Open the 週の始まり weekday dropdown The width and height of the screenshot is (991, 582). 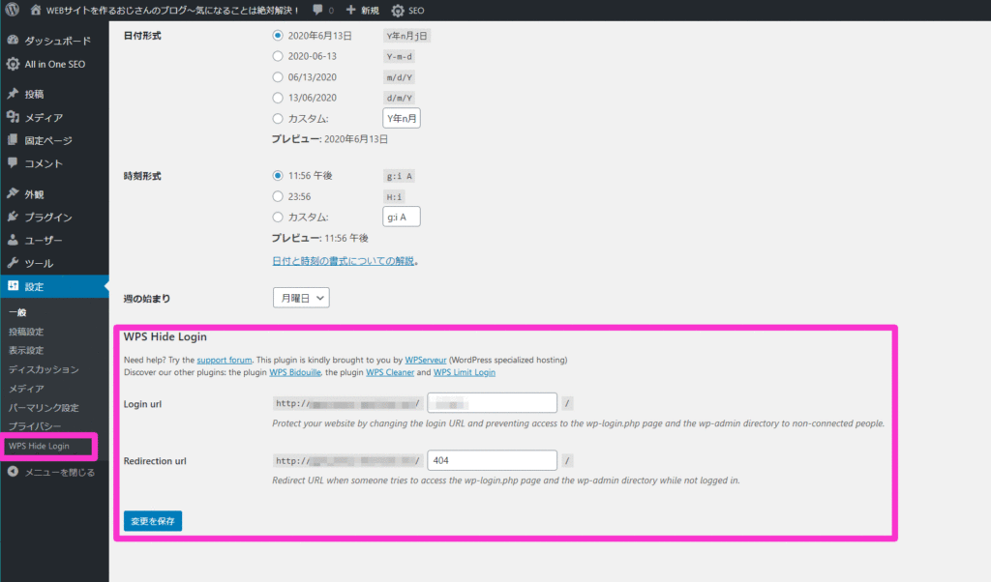tap(301, 298)
